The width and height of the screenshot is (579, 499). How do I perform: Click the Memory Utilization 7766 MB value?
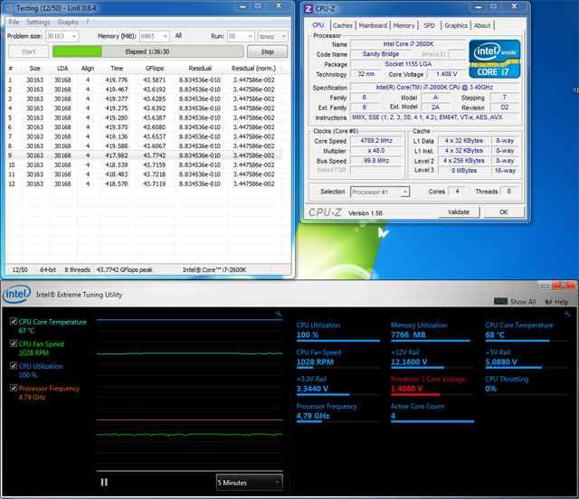pos(408,334)
